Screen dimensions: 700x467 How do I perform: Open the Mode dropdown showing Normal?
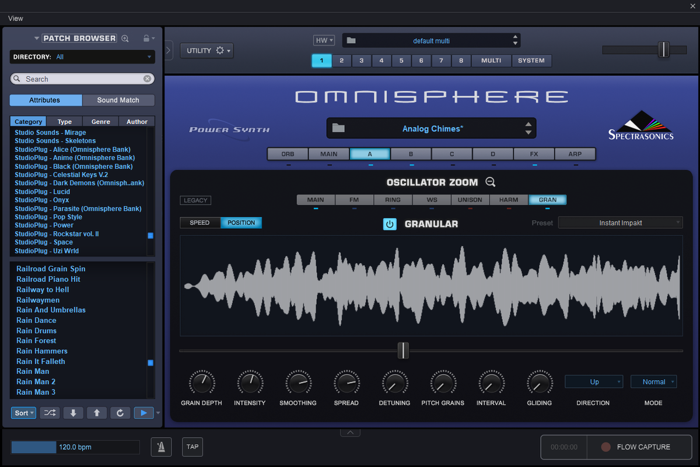tap(653, 382)
